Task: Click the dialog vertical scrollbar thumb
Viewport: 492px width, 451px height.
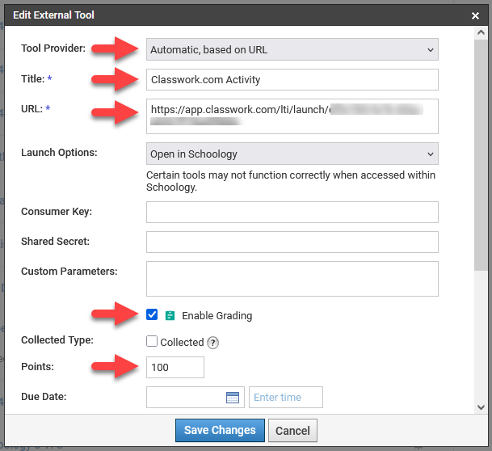Action: coord(481,154)
